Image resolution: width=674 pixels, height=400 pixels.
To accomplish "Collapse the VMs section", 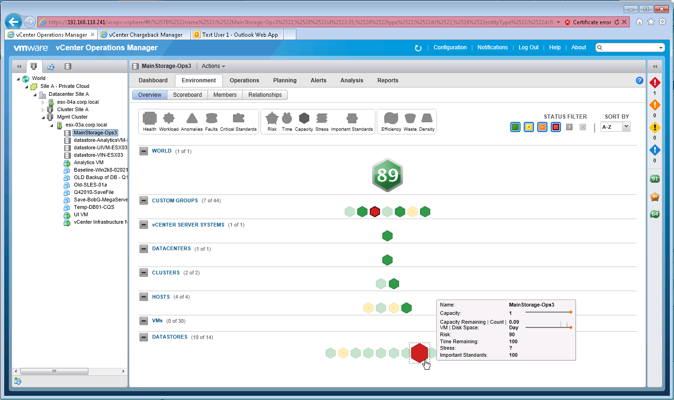I will tap(144, 321).
